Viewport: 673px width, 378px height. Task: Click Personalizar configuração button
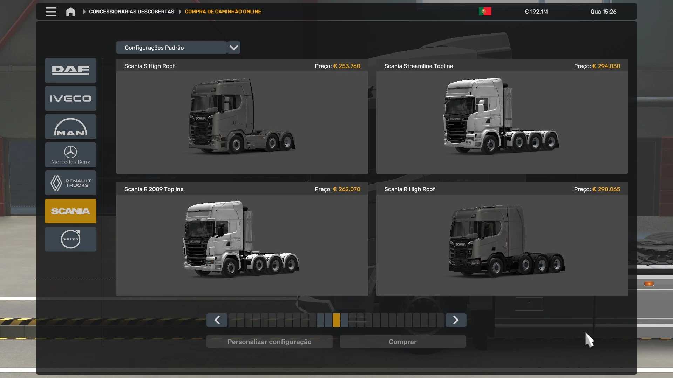tap(269, 342)
